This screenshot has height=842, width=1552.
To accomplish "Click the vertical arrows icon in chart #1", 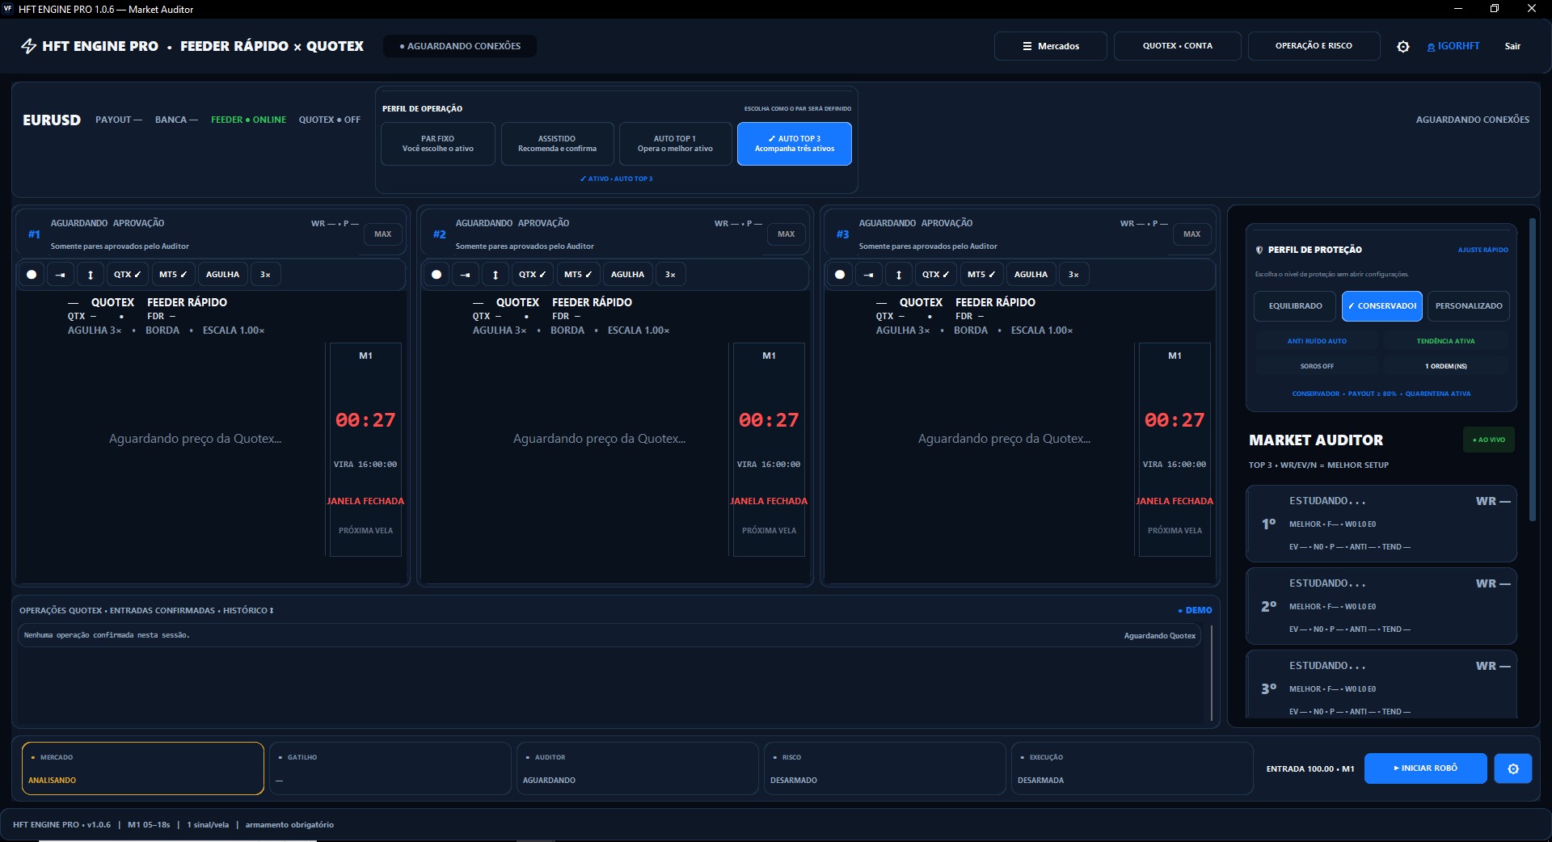I will 91,275.
